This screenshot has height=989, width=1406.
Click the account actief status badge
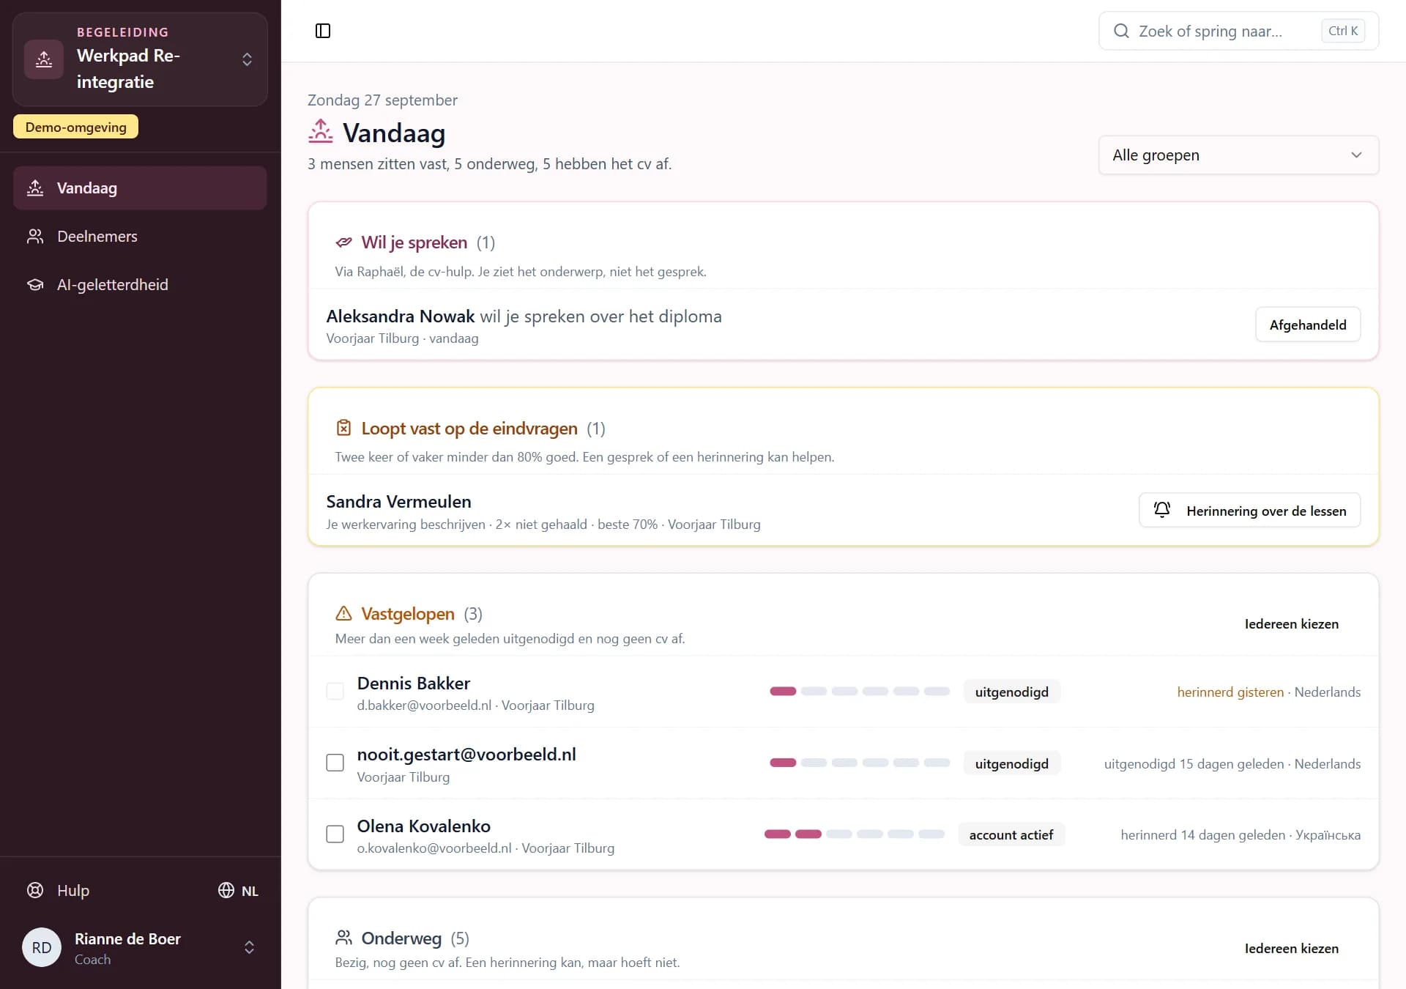[1011, 834]
